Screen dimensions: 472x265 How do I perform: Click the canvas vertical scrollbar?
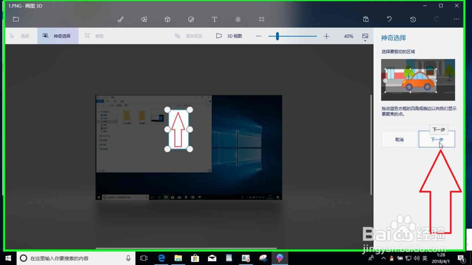[371, 145]
